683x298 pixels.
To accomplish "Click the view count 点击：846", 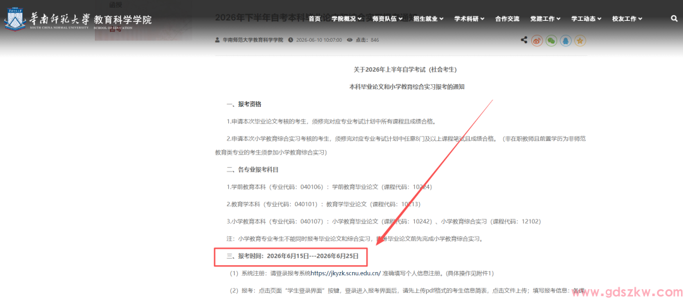I will coord(367,40).
